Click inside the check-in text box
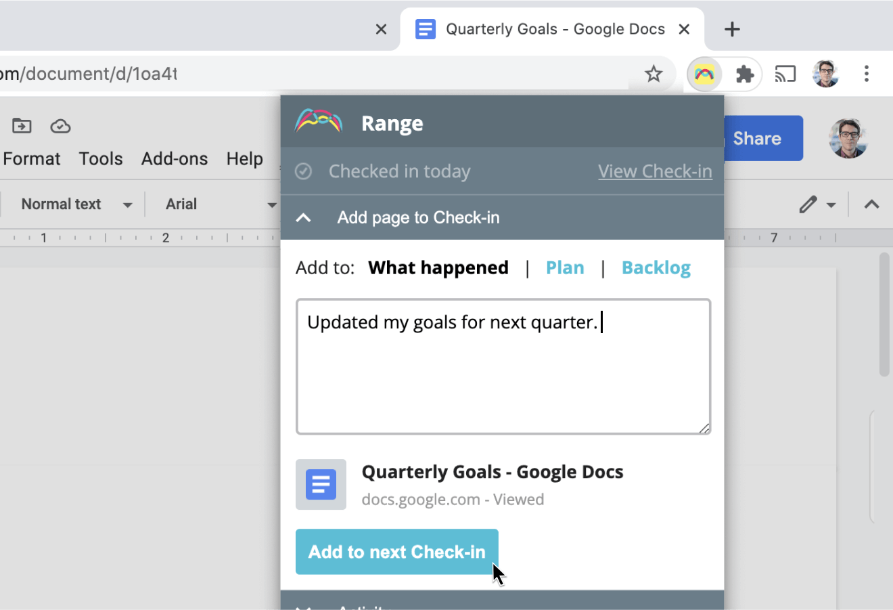The height and width of the screenshot is (610, 893). (503, 366)
